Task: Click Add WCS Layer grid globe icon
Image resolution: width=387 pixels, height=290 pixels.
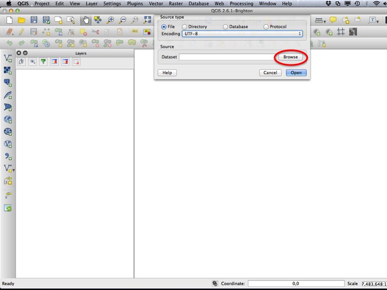Action: click(8, 132)
